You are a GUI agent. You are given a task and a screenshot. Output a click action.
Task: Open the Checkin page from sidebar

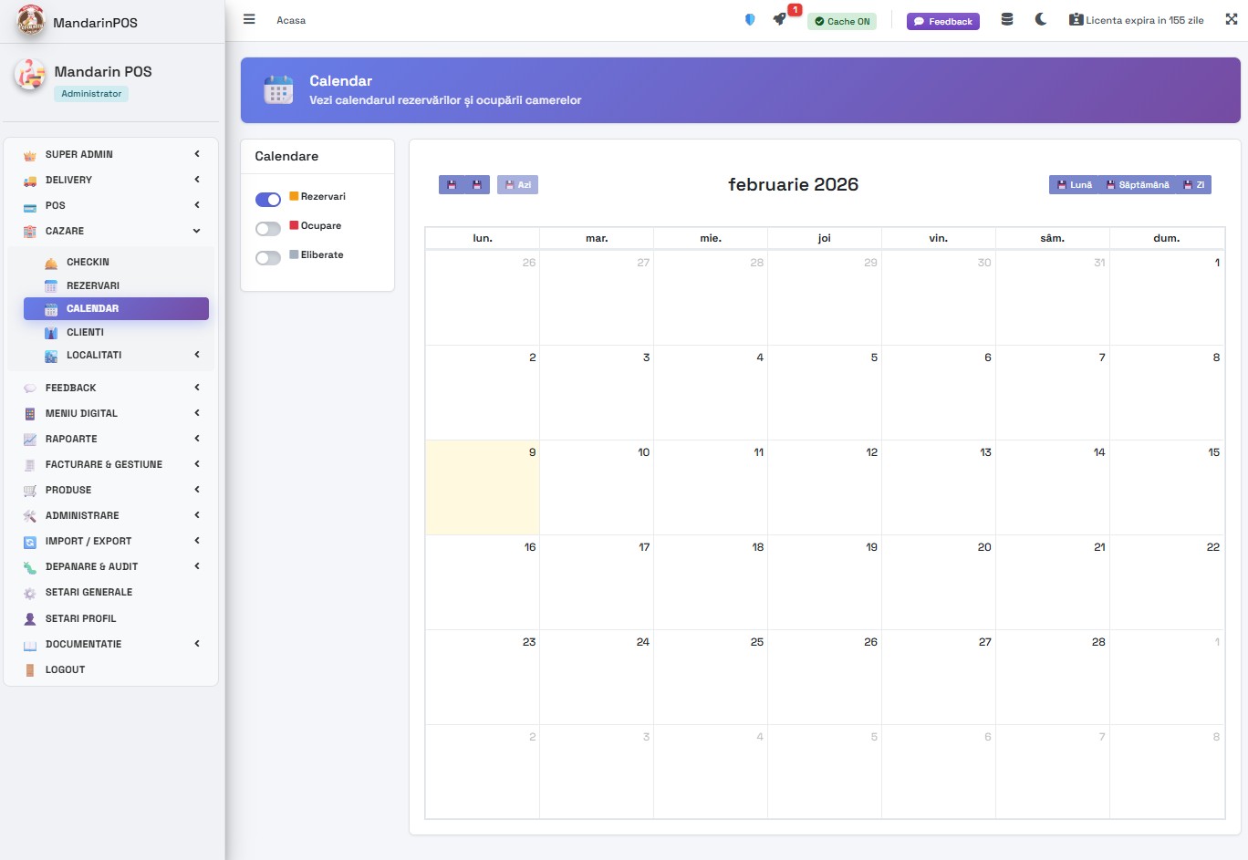[88, 262]
